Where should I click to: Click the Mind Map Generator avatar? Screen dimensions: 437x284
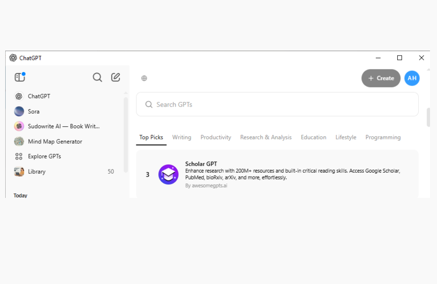click(x=19, y=141)
